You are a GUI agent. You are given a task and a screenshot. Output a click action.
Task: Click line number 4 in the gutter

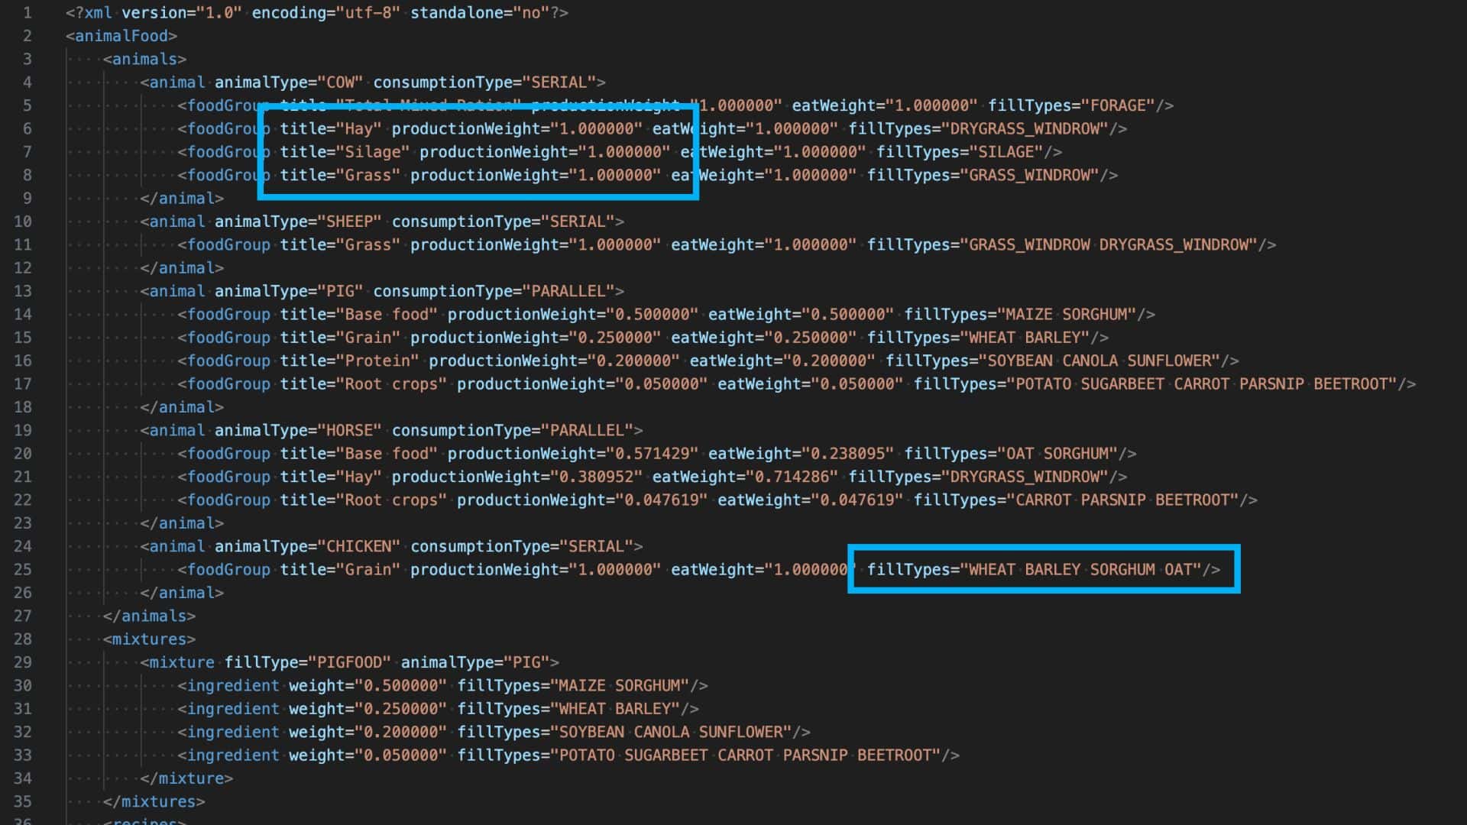tap(28, 82)
